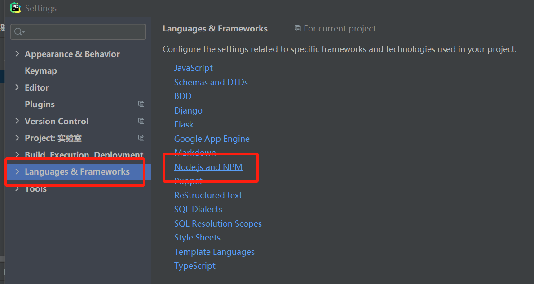Select Plugins in the settings sidebar

[40, 104]
